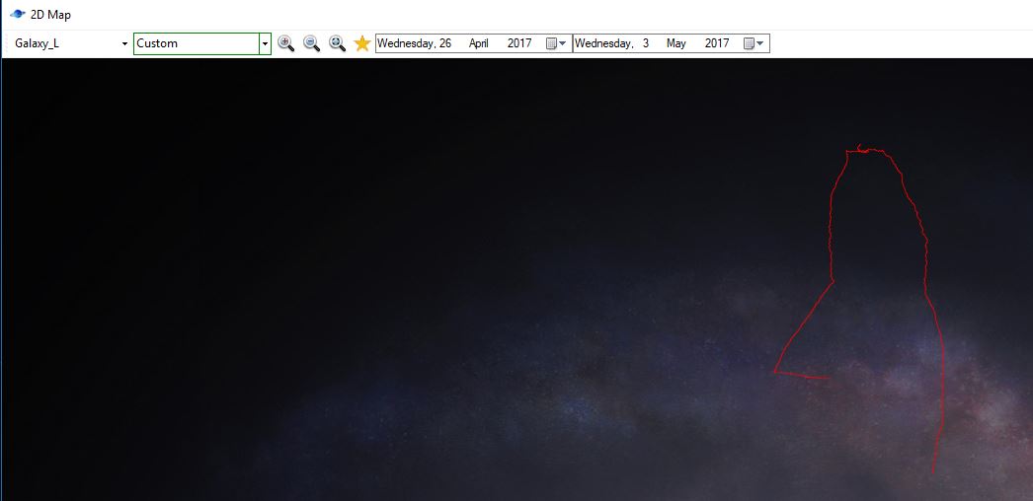Open the Galaxy_L map selection dropdown
Viewport: 1033px width, 501px height.
[x=124, y=44]
